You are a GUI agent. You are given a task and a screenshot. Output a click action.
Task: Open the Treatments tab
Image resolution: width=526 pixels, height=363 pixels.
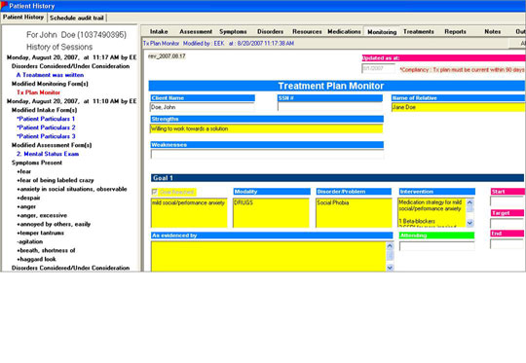click(x=418, y=31)
